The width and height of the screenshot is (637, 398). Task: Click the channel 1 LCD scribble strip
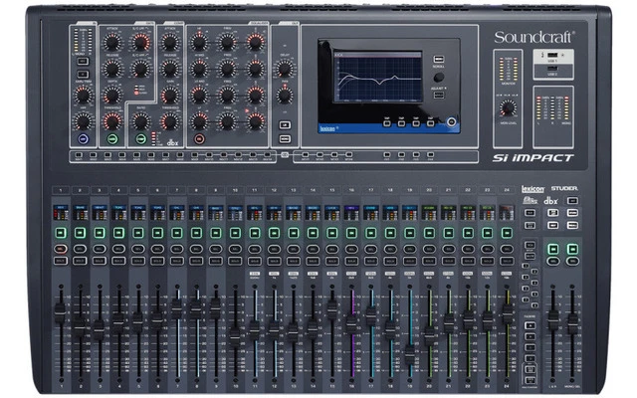61,212
